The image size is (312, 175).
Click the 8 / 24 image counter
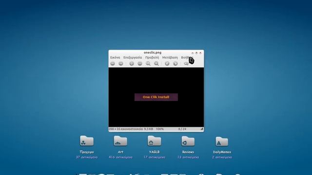(182, 129)
